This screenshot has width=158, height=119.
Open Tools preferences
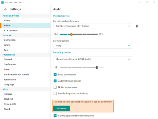coord(25,70)
